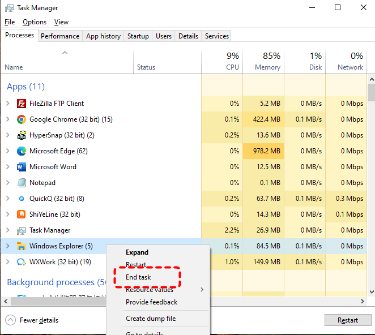Click the horizontal scrollbar left arrow
The width and height of the screenshot is (375, 335).
pyautogui.click(x=6, y=301)
